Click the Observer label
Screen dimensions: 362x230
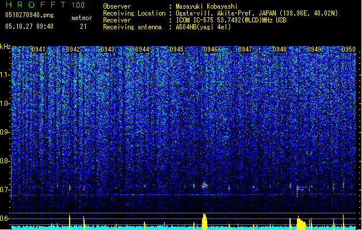117,6
